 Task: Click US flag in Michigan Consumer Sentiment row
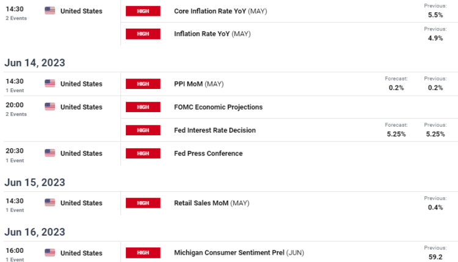50,252
